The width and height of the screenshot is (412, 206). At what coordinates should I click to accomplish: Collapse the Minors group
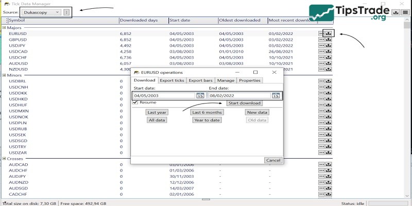coord(4,75)
